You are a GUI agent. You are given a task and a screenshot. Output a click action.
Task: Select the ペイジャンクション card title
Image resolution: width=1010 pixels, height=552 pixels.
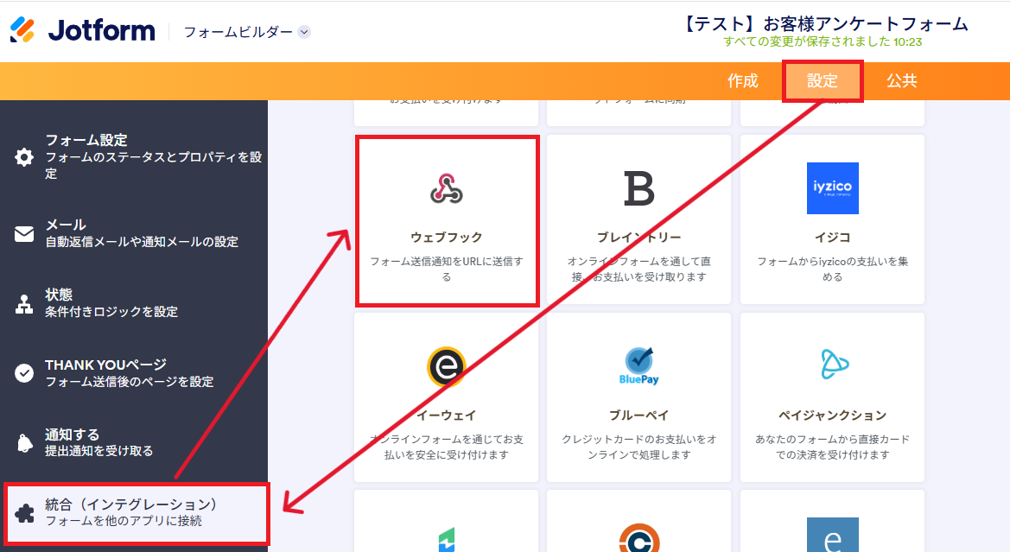coord(833,415)
